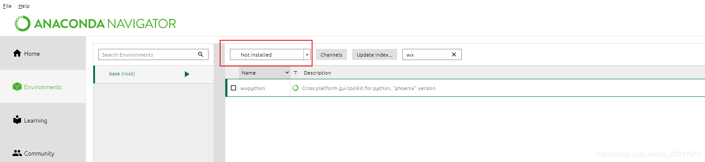
Task: Click the environment search magnifier icon
Action: pyautogui.click(x=201, y=54)
